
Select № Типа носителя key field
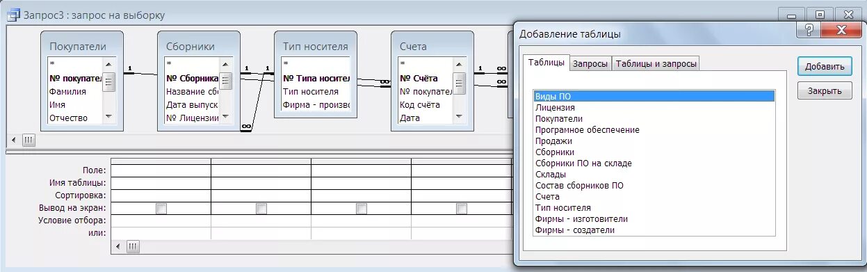pos(316,78)
